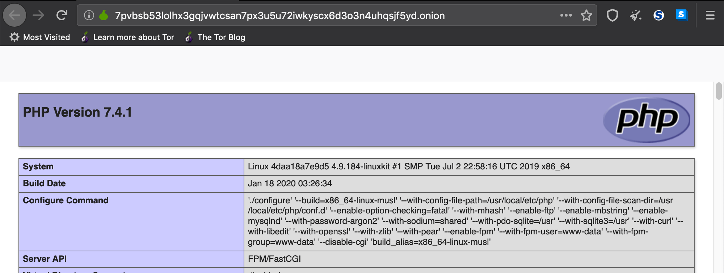Open The Tor Blog bookmark
This screenshot has width=724, height=273.
(x=215, y=37)
